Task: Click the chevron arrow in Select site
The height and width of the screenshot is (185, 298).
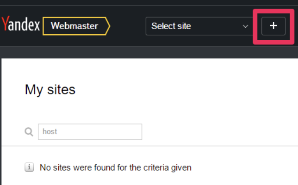Action: (246, 26)
